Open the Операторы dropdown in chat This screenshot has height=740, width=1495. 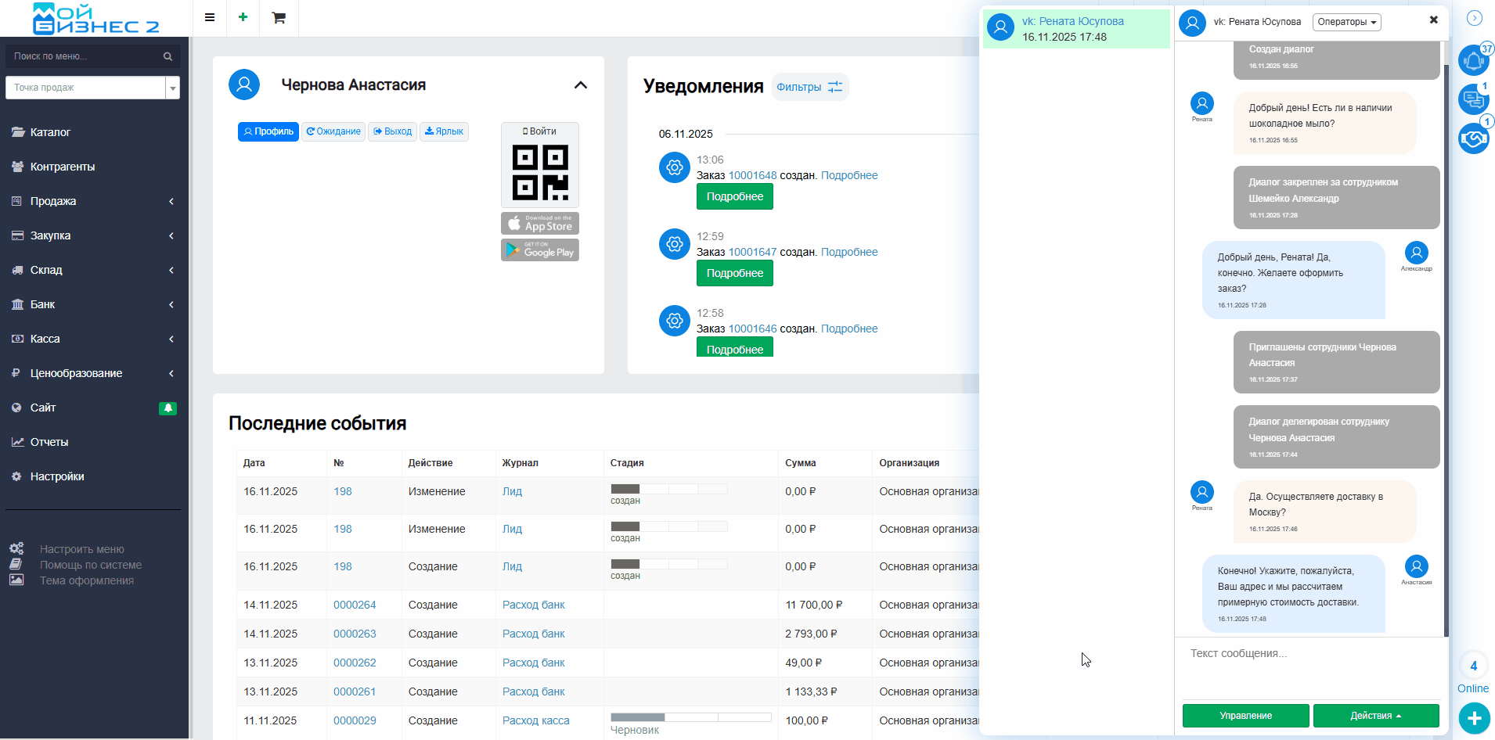pyautogui.click(x=1346, y=22)
